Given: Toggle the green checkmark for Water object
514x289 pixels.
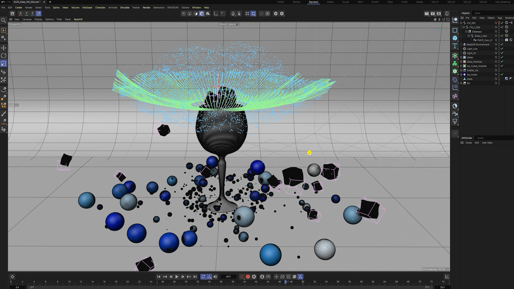Looking at the screenshot, I should point(502,57).
